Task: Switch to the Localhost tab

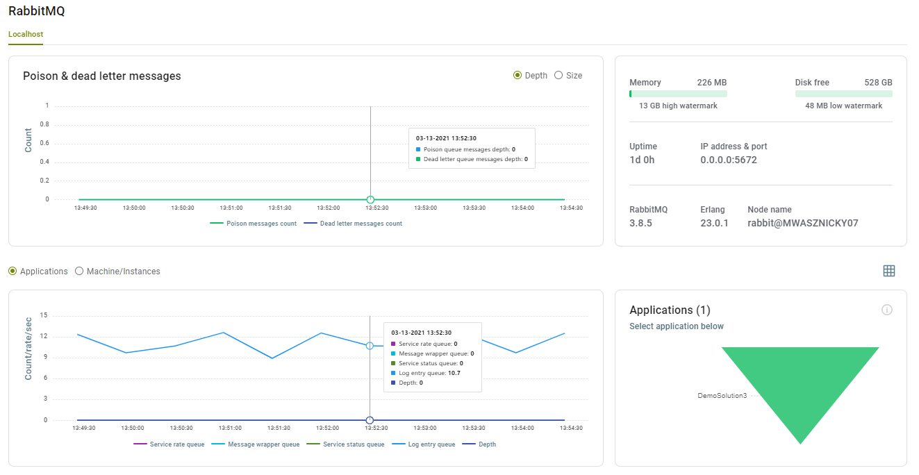Action: 26,34
